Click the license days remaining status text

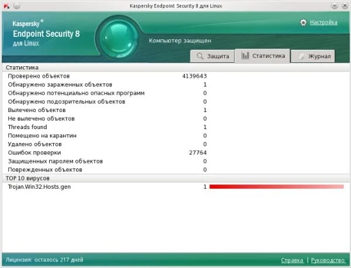pyautogui.click(x=44, y=260)
